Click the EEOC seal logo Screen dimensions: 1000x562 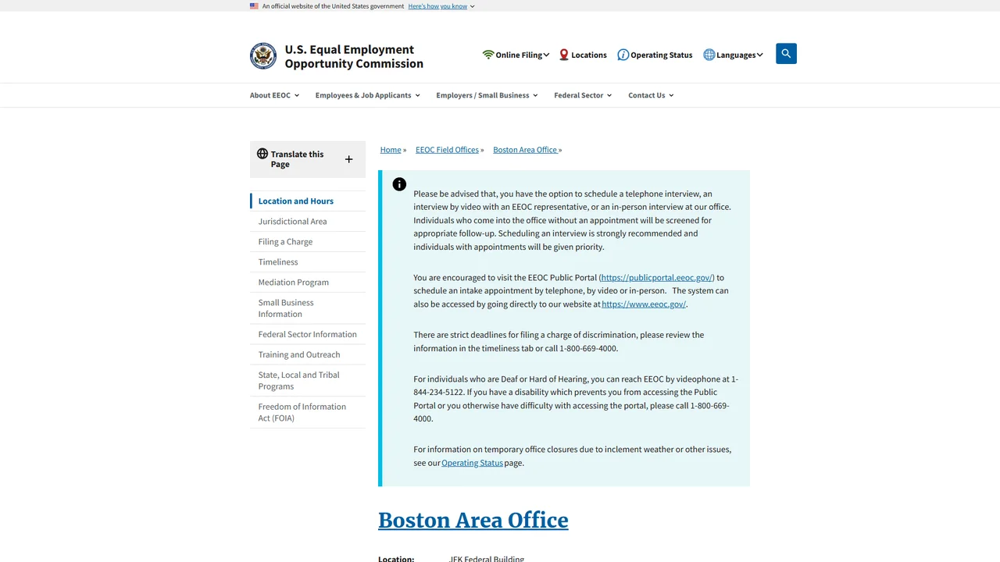263,56
